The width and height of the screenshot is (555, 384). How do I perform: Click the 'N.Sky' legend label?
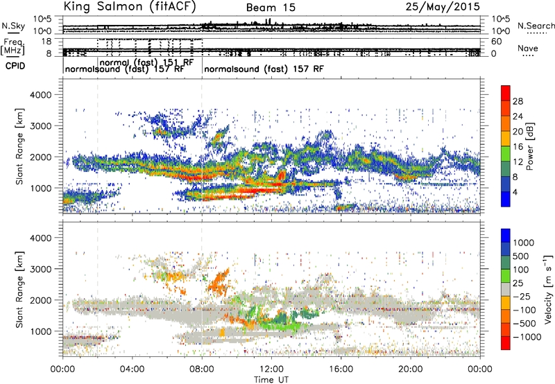(x=13, y=26)
